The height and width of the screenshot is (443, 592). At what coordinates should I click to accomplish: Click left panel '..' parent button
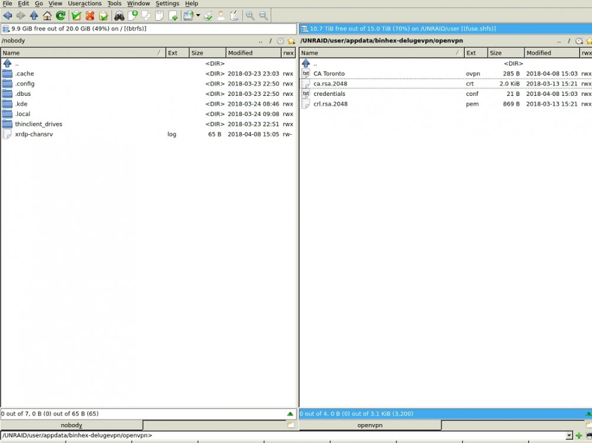tap(260, 41)
